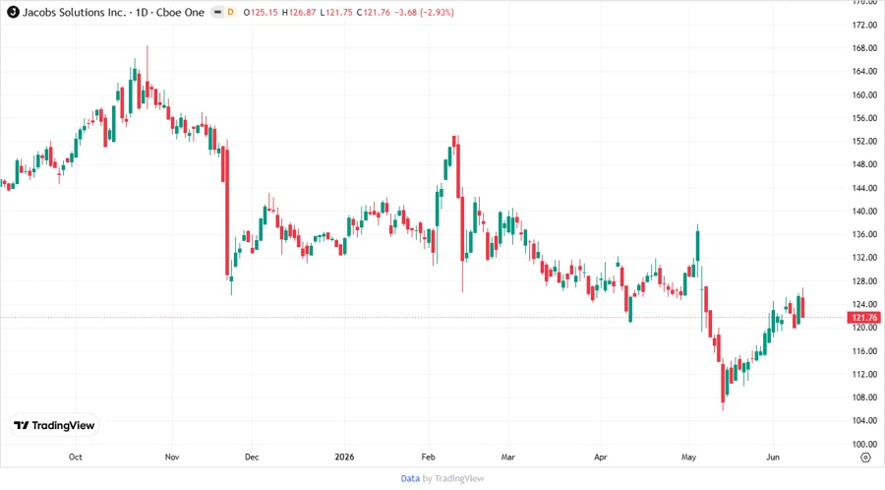Click the collapse indicator pill beside D

tap(217, 13)
